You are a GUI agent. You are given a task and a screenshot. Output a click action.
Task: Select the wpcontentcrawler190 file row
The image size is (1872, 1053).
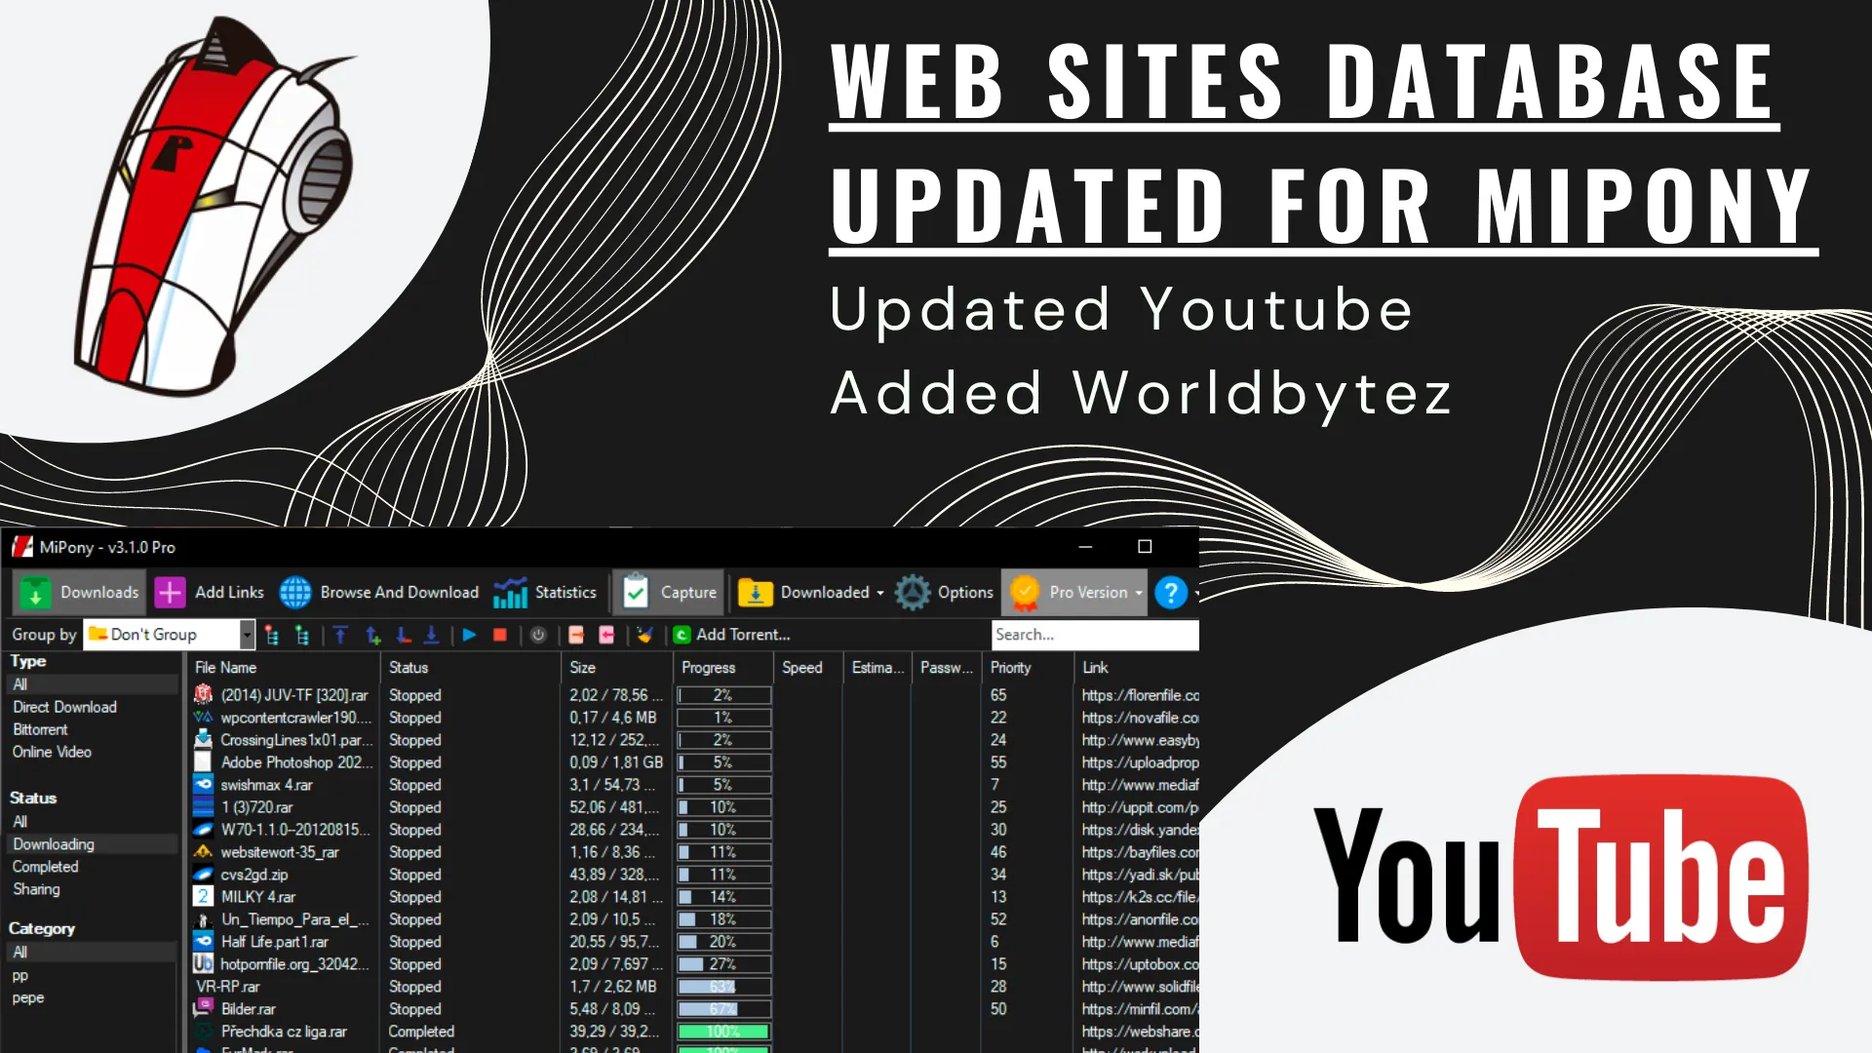point(694,718)
